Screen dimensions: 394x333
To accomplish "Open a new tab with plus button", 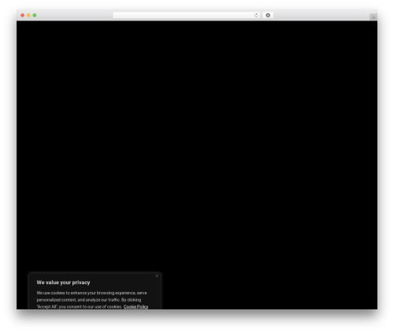I will pos(374,17).
